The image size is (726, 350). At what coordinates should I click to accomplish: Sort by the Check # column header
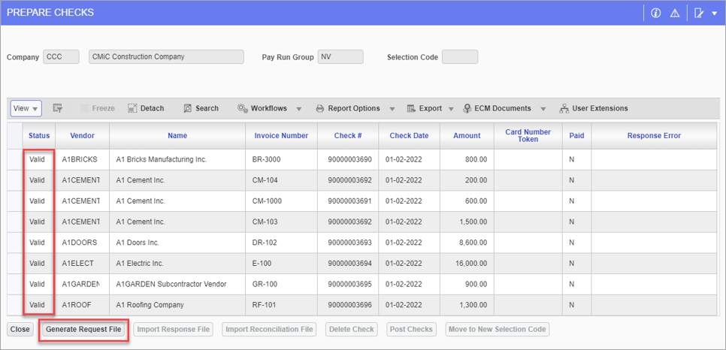click(x=348, y=136)
